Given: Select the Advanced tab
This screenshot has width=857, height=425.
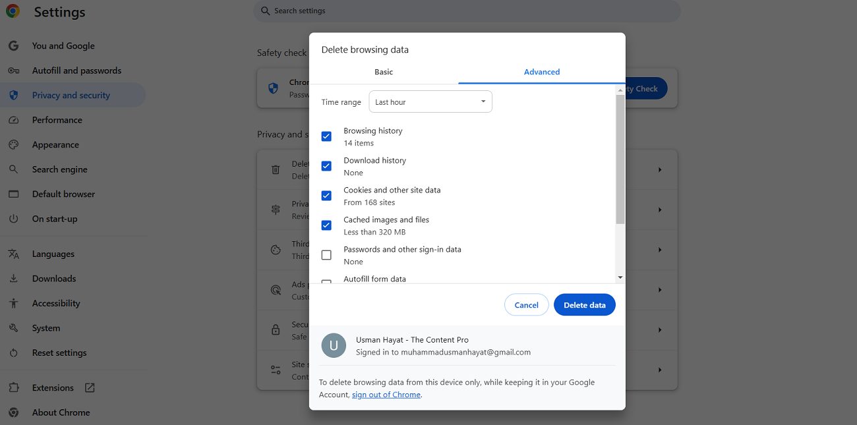Looking at the screenshot, I should coord(541,72).
